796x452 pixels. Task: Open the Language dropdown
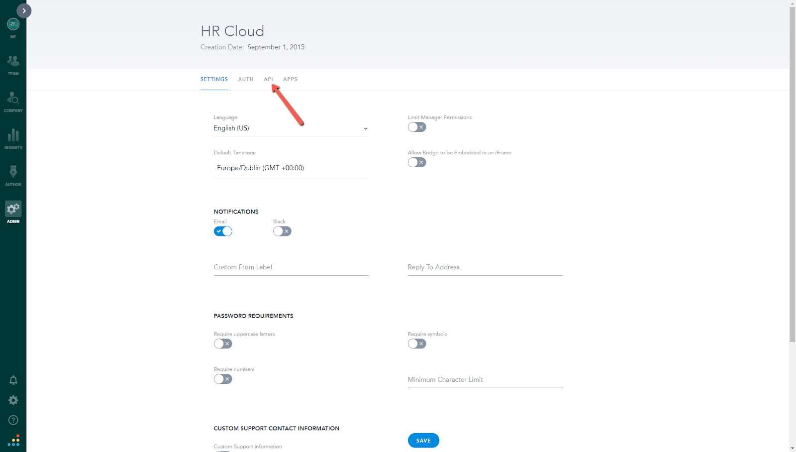(291, 128)
